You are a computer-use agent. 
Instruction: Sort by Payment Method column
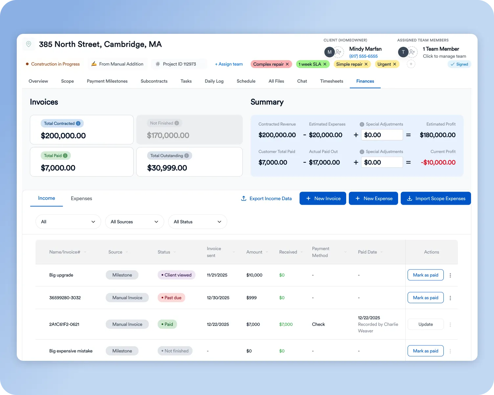(346, 252)
